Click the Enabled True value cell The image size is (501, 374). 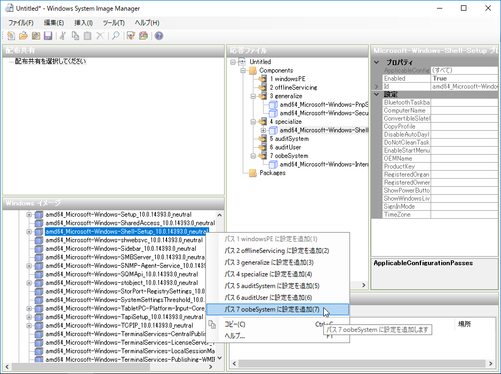coord(464,78)
